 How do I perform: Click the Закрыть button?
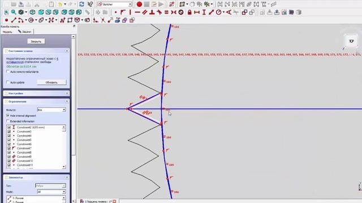click(36, 41)
